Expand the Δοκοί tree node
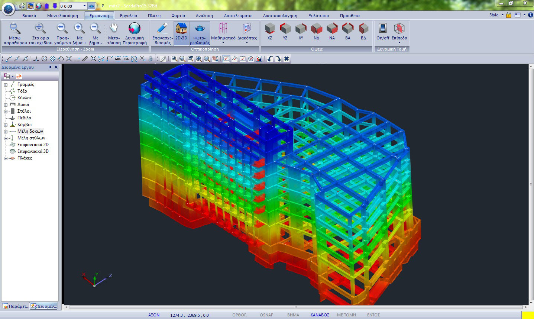Screen dimensions: 534x319 [x=6, y=105]
